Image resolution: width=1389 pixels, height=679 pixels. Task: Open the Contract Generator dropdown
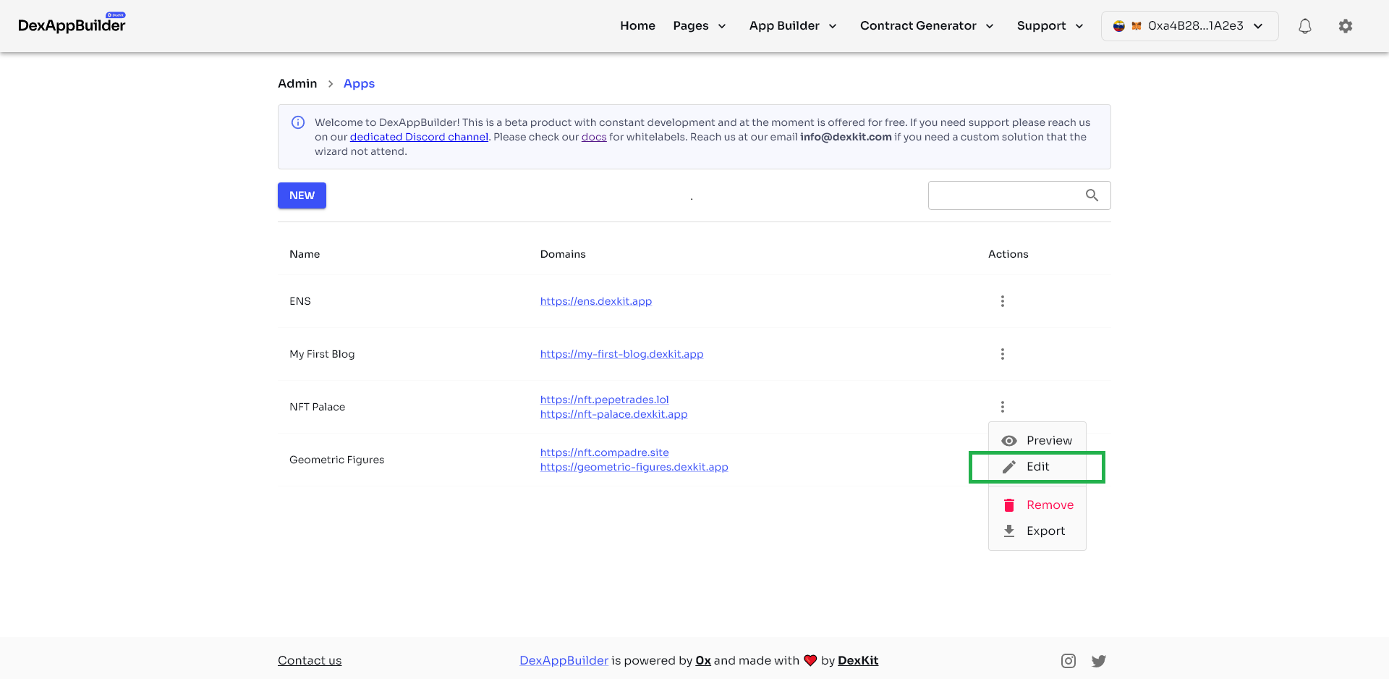926,26
